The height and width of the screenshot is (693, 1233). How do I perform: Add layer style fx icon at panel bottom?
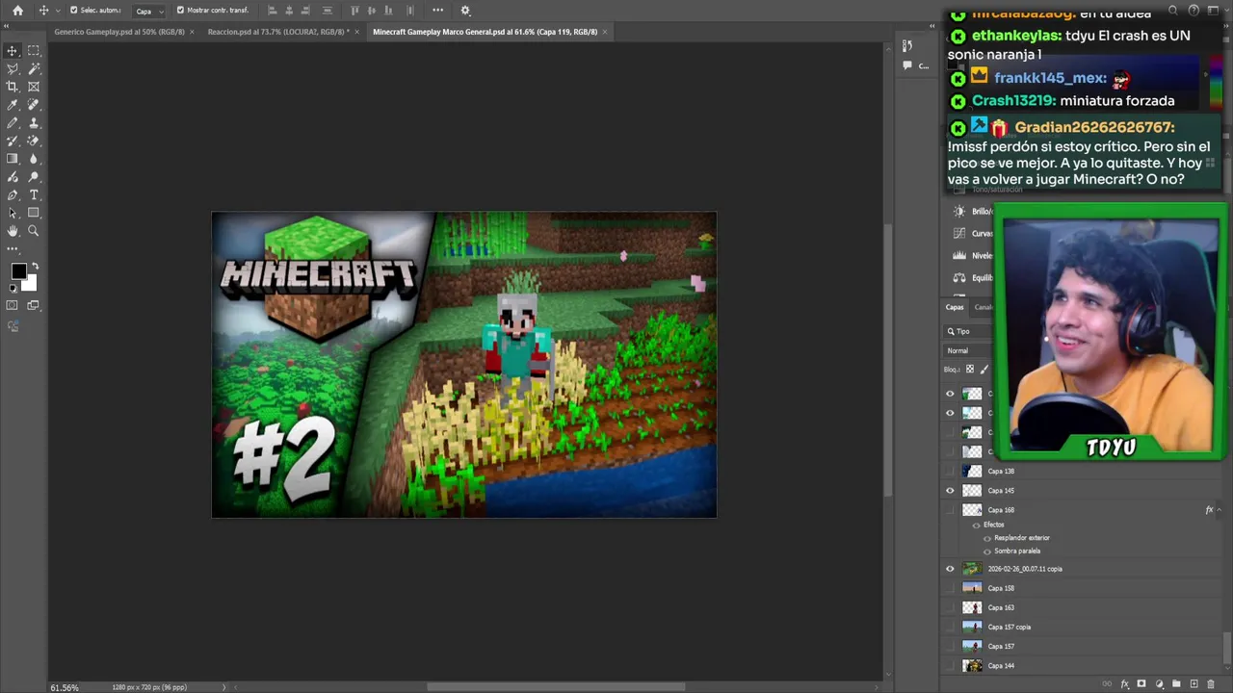(x=1124, y=684)
